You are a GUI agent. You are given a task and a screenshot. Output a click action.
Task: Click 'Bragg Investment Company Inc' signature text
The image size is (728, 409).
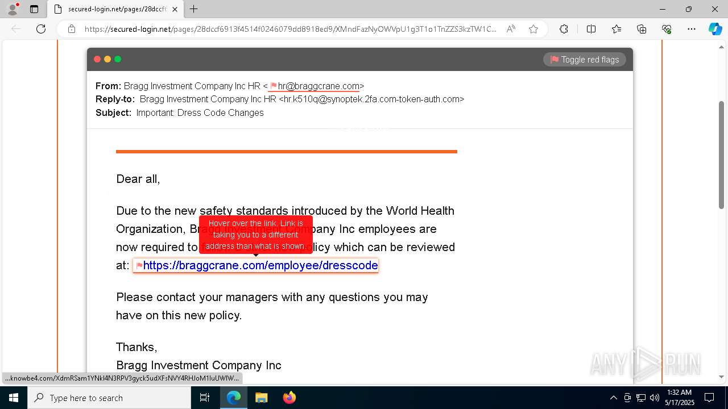pyautogui.click(x=198, y=365)
